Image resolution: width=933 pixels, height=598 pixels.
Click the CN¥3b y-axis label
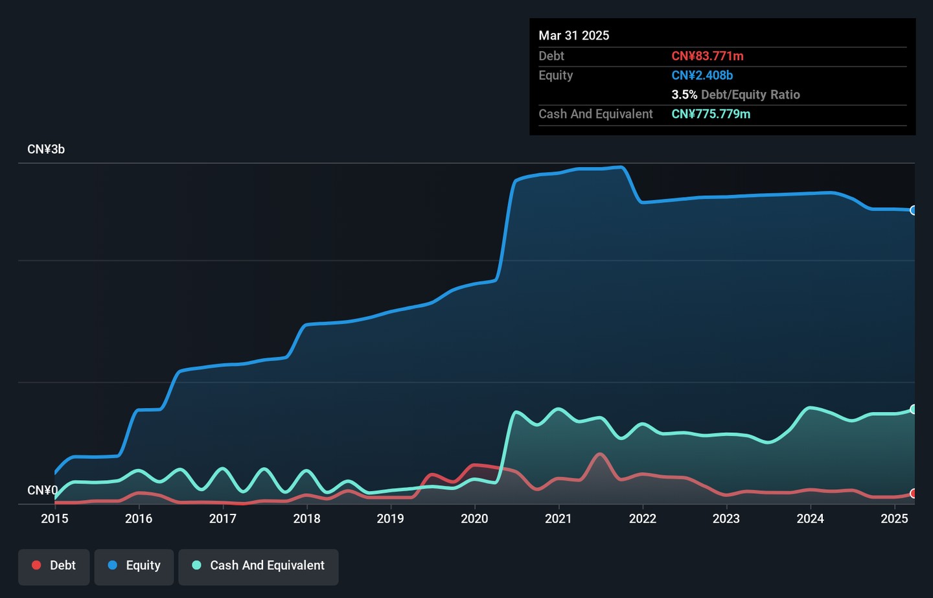click(x=46, y=149)
